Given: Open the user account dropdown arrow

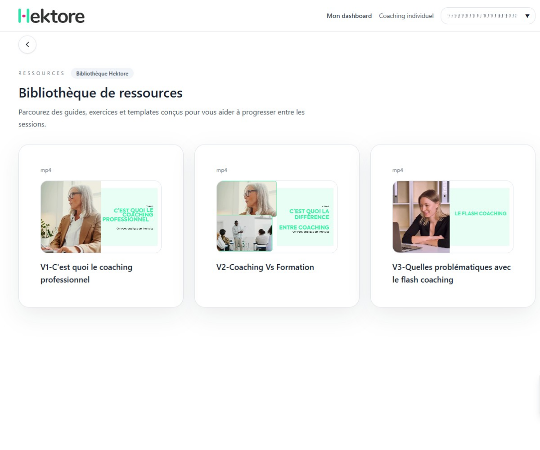Looking at the screenshot, I should [x=527, y=16].
